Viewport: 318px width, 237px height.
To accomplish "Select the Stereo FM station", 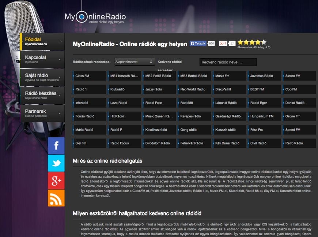I will (299, 76).
